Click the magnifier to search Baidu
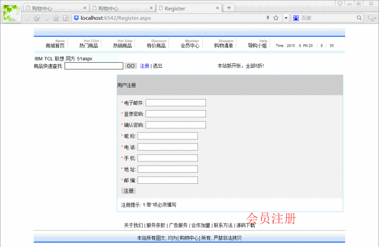The width and height of the screenshot is (379, 247). [x=359, y=18]
